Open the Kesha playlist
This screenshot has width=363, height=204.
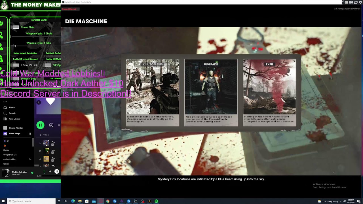click(x=6, y=150)
